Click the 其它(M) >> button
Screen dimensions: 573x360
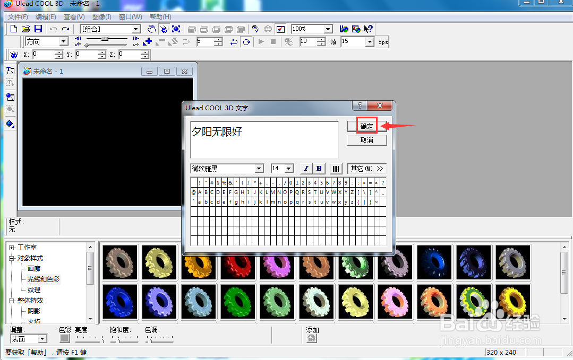click(x=367, y=169)
